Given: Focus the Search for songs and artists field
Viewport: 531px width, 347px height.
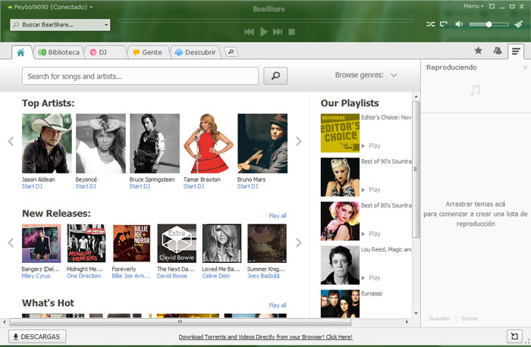Looking at the screenshot, I should tap(140, 76).
